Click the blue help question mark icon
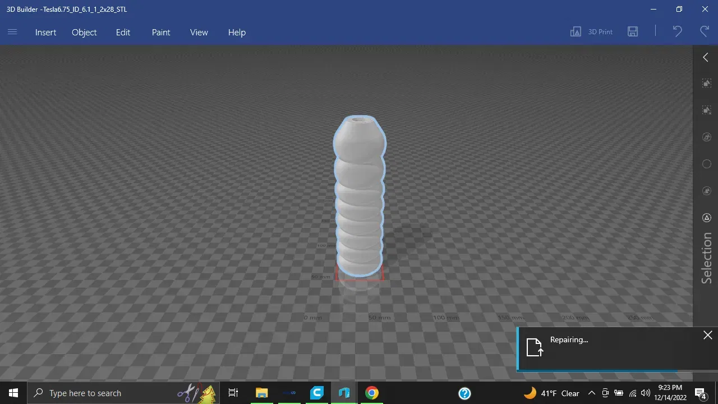718x404 pixels. [464, 393]
